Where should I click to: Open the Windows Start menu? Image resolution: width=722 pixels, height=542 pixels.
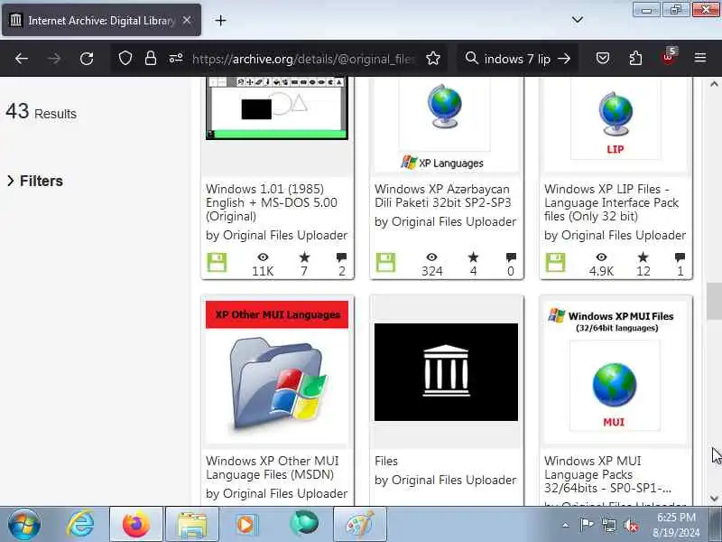coord(24,524)
